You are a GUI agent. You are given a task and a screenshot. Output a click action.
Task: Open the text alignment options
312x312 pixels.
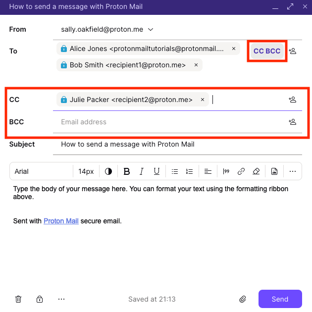pos(208,171)
